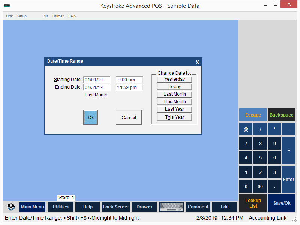Open the application system menu icon
The width and height of the screenshot is (300, 225).
(x=7, y=6)
